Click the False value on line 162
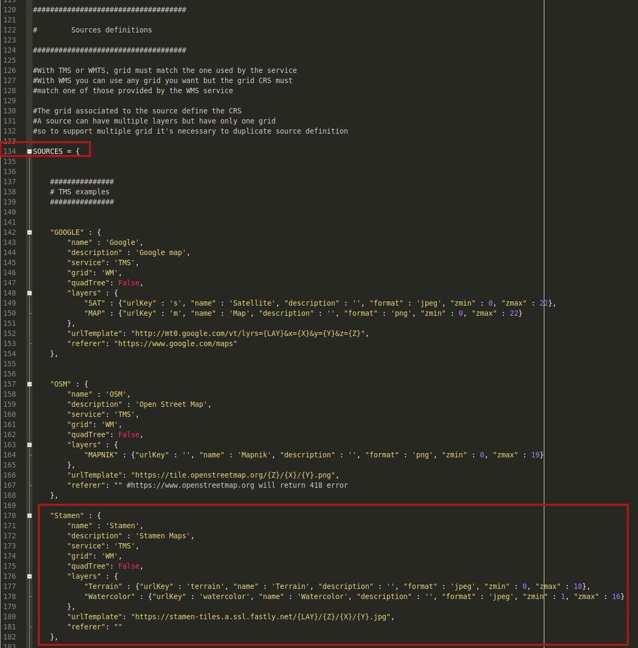The height and width of the screenshot is (648, 638). 129,435
